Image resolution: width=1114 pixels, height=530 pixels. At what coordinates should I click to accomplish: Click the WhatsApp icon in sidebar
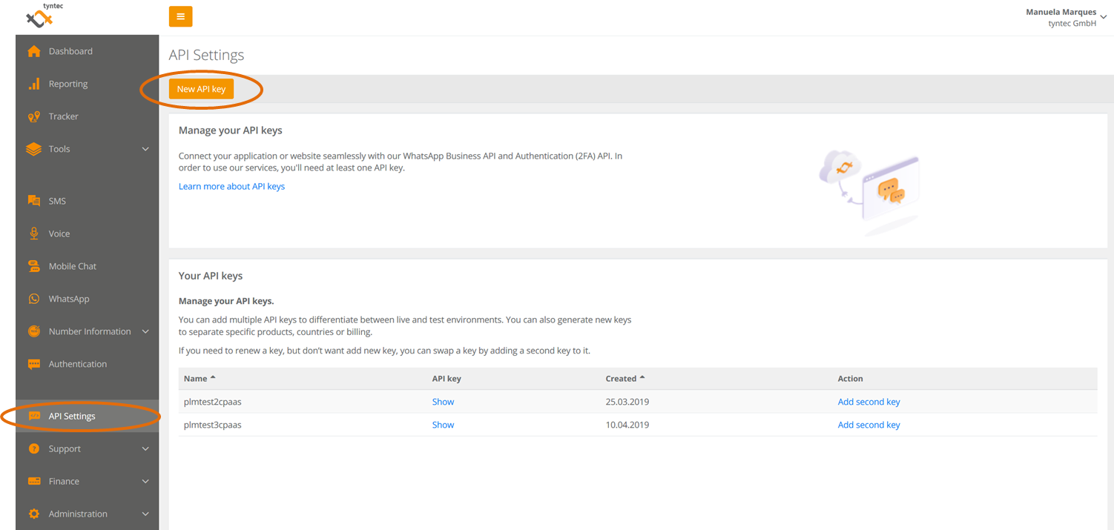coord(34,299)
